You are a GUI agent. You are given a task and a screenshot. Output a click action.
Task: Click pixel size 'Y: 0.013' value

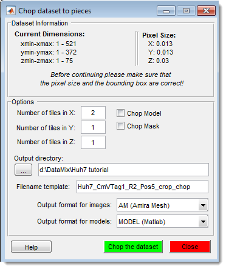point(160,52)
